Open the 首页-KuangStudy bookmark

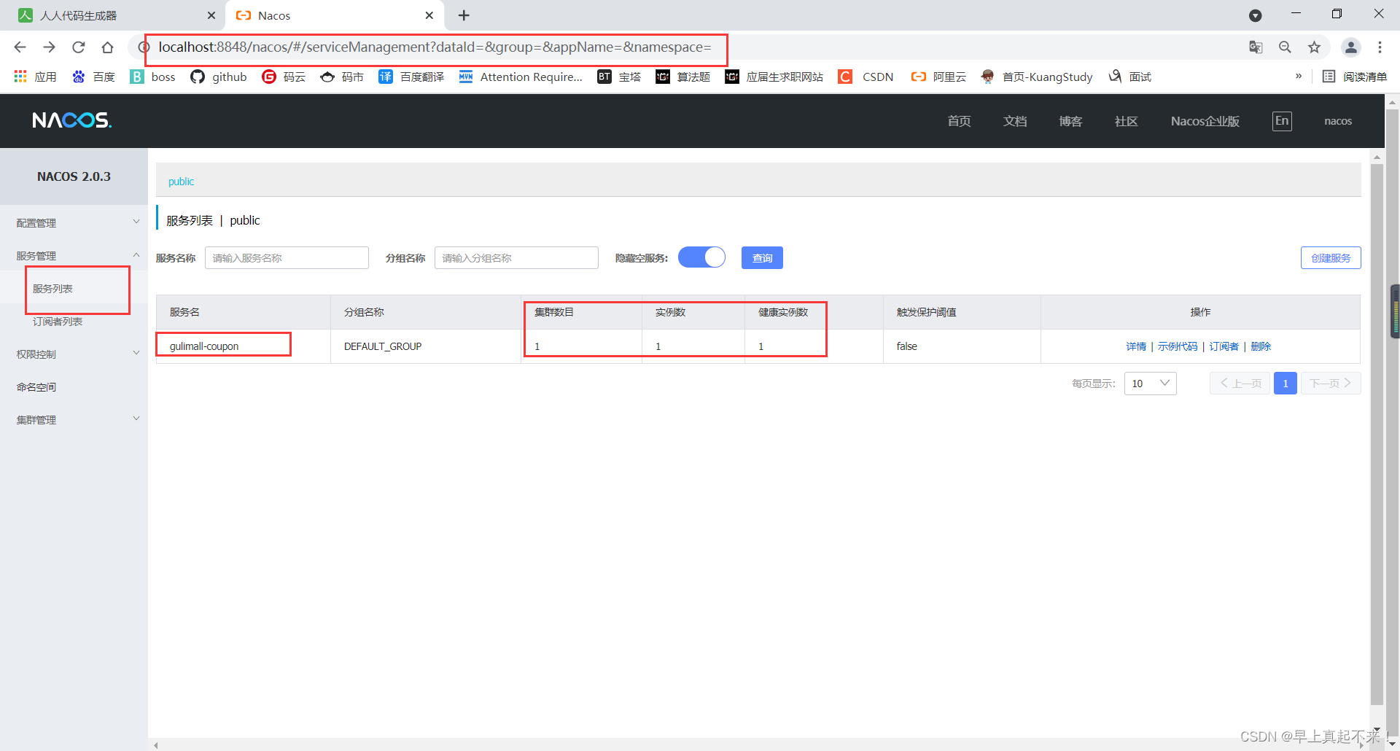tap(1036, 77)
